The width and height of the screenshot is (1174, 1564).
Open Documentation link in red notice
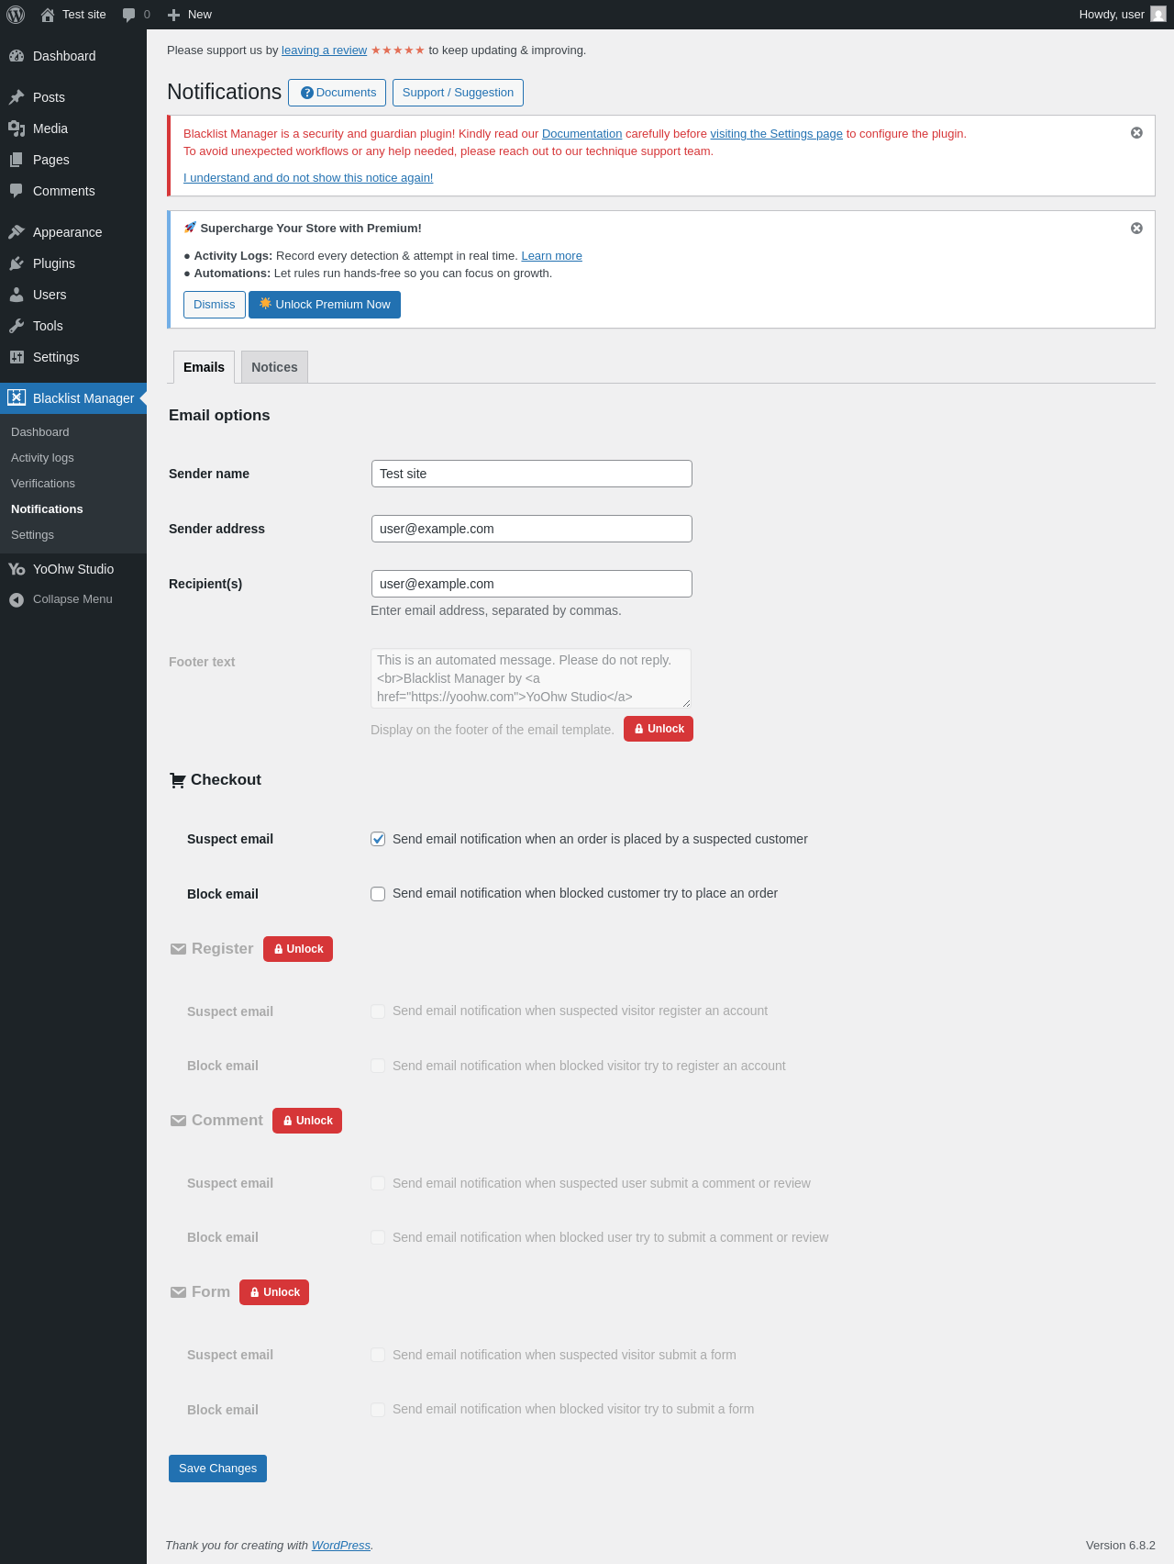pyautogui.click(x=581, y=134)
